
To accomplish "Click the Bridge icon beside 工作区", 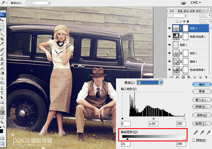I will 184,2.
